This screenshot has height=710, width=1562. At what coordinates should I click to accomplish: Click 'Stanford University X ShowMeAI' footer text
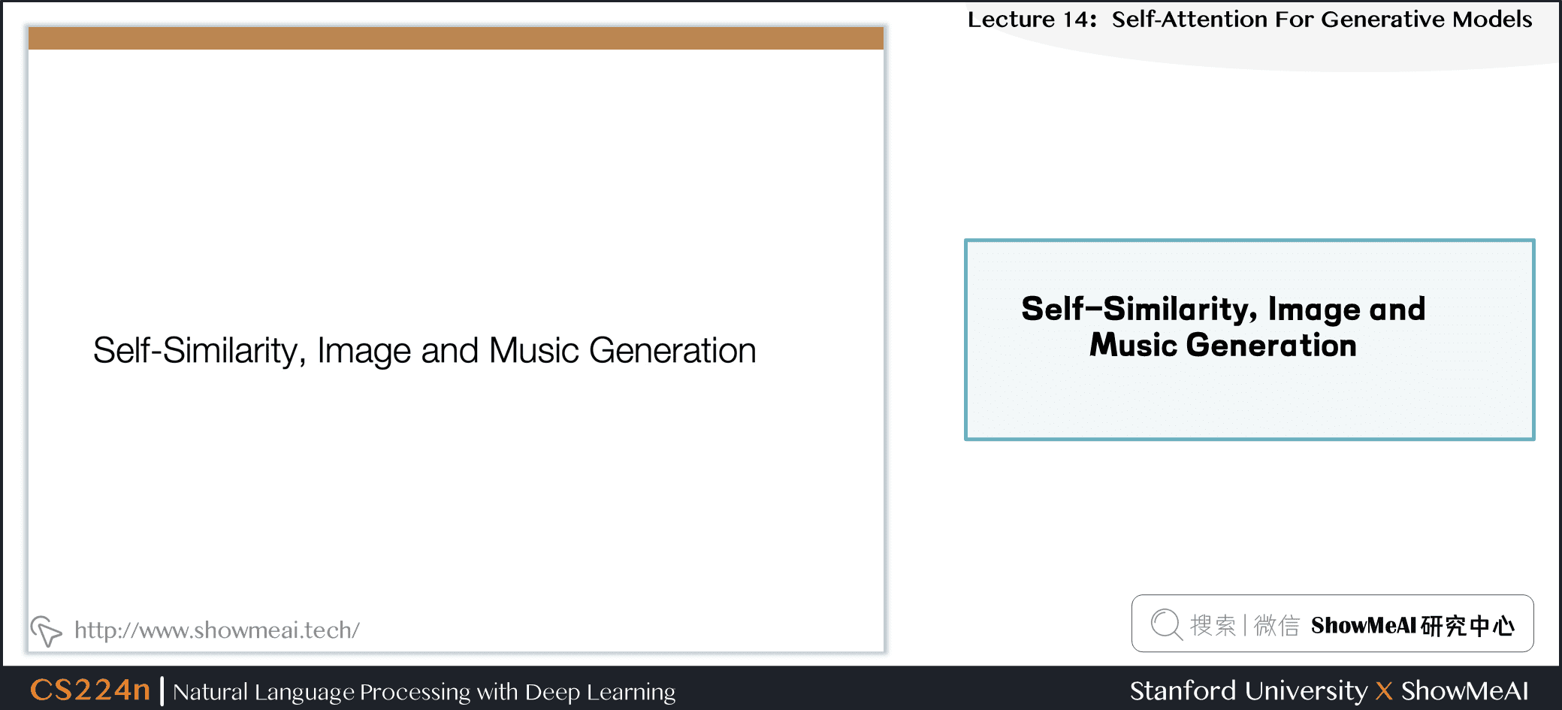click(x=1329, y=690)
